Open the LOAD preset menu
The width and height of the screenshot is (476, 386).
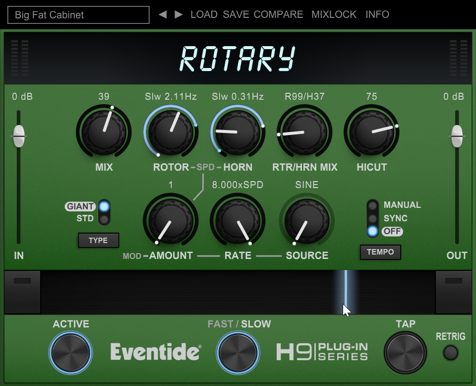click(x=204, y=14)
